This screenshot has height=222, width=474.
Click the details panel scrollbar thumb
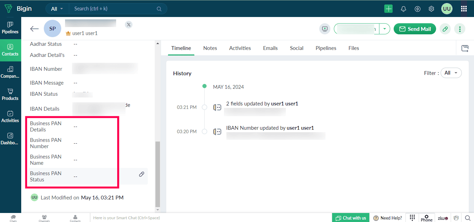pyautogui.click(x=158, y=173)
